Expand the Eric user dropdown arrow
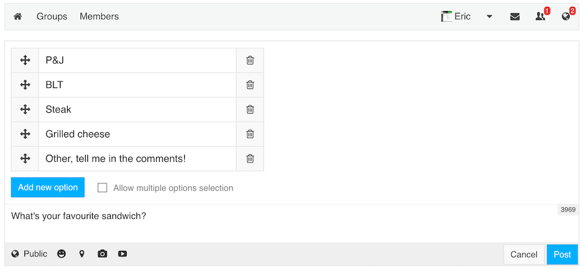Screen dimensions: 583x269 [489, 17]
